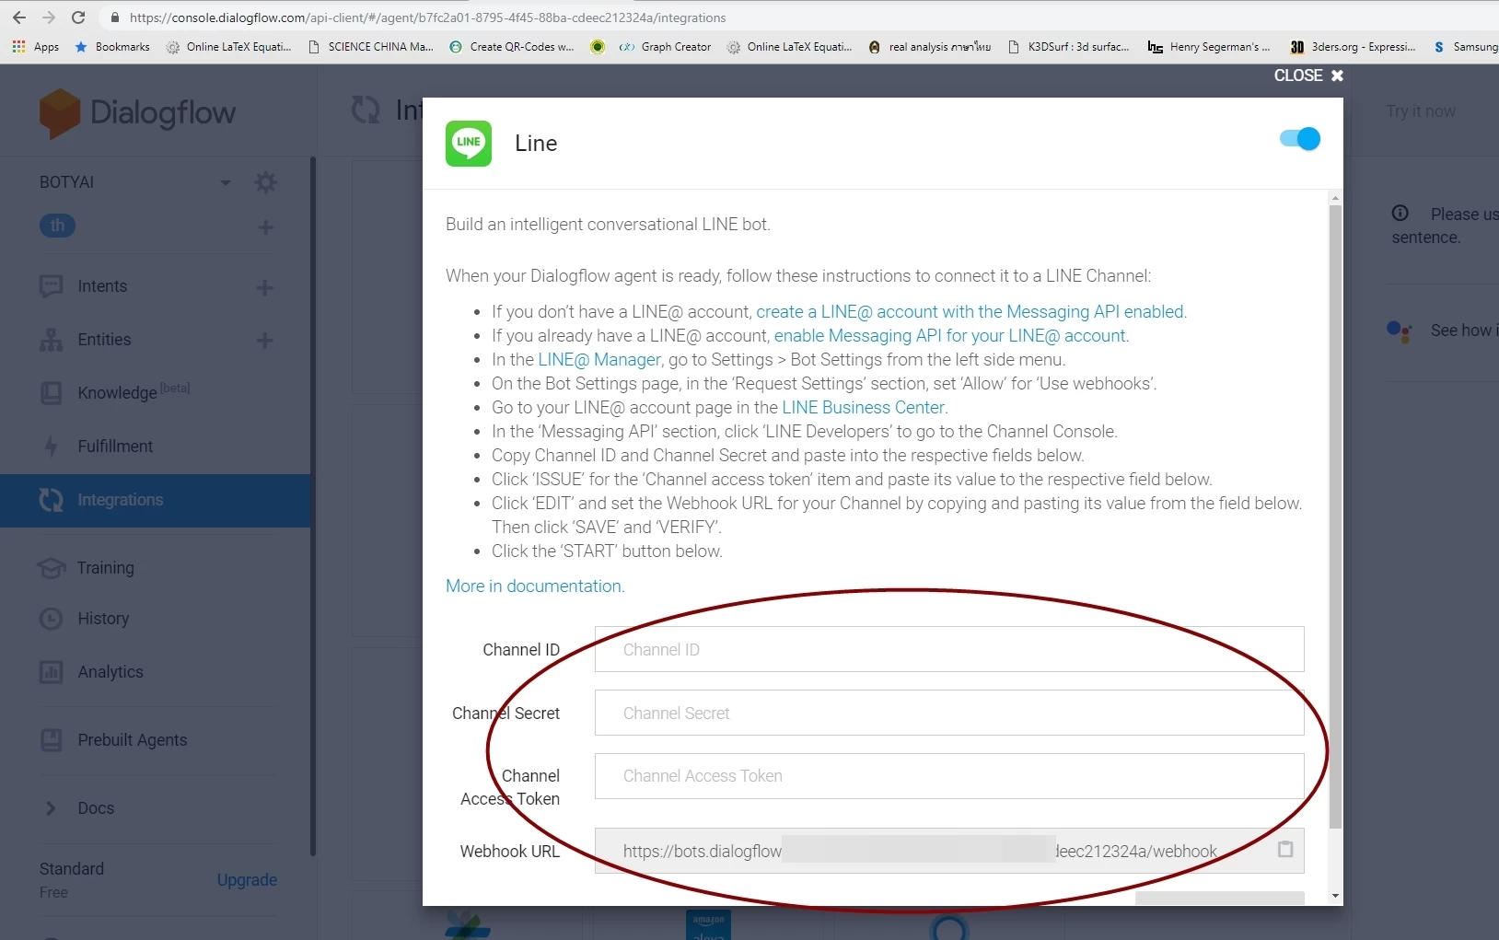Click the Google Assistant icon
Screen dimensions: 1499x940
pos(1400,331)
